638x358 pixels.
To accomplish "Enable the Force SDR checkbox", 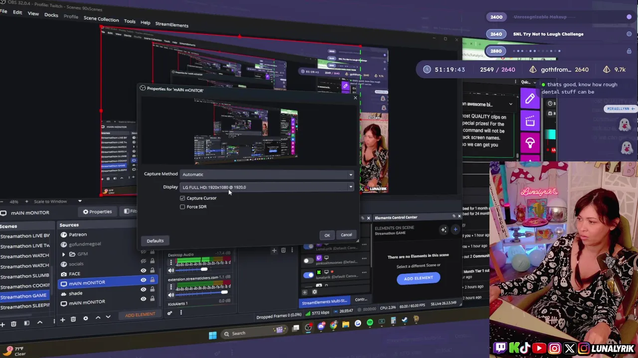I will click(x=182, y=207).
